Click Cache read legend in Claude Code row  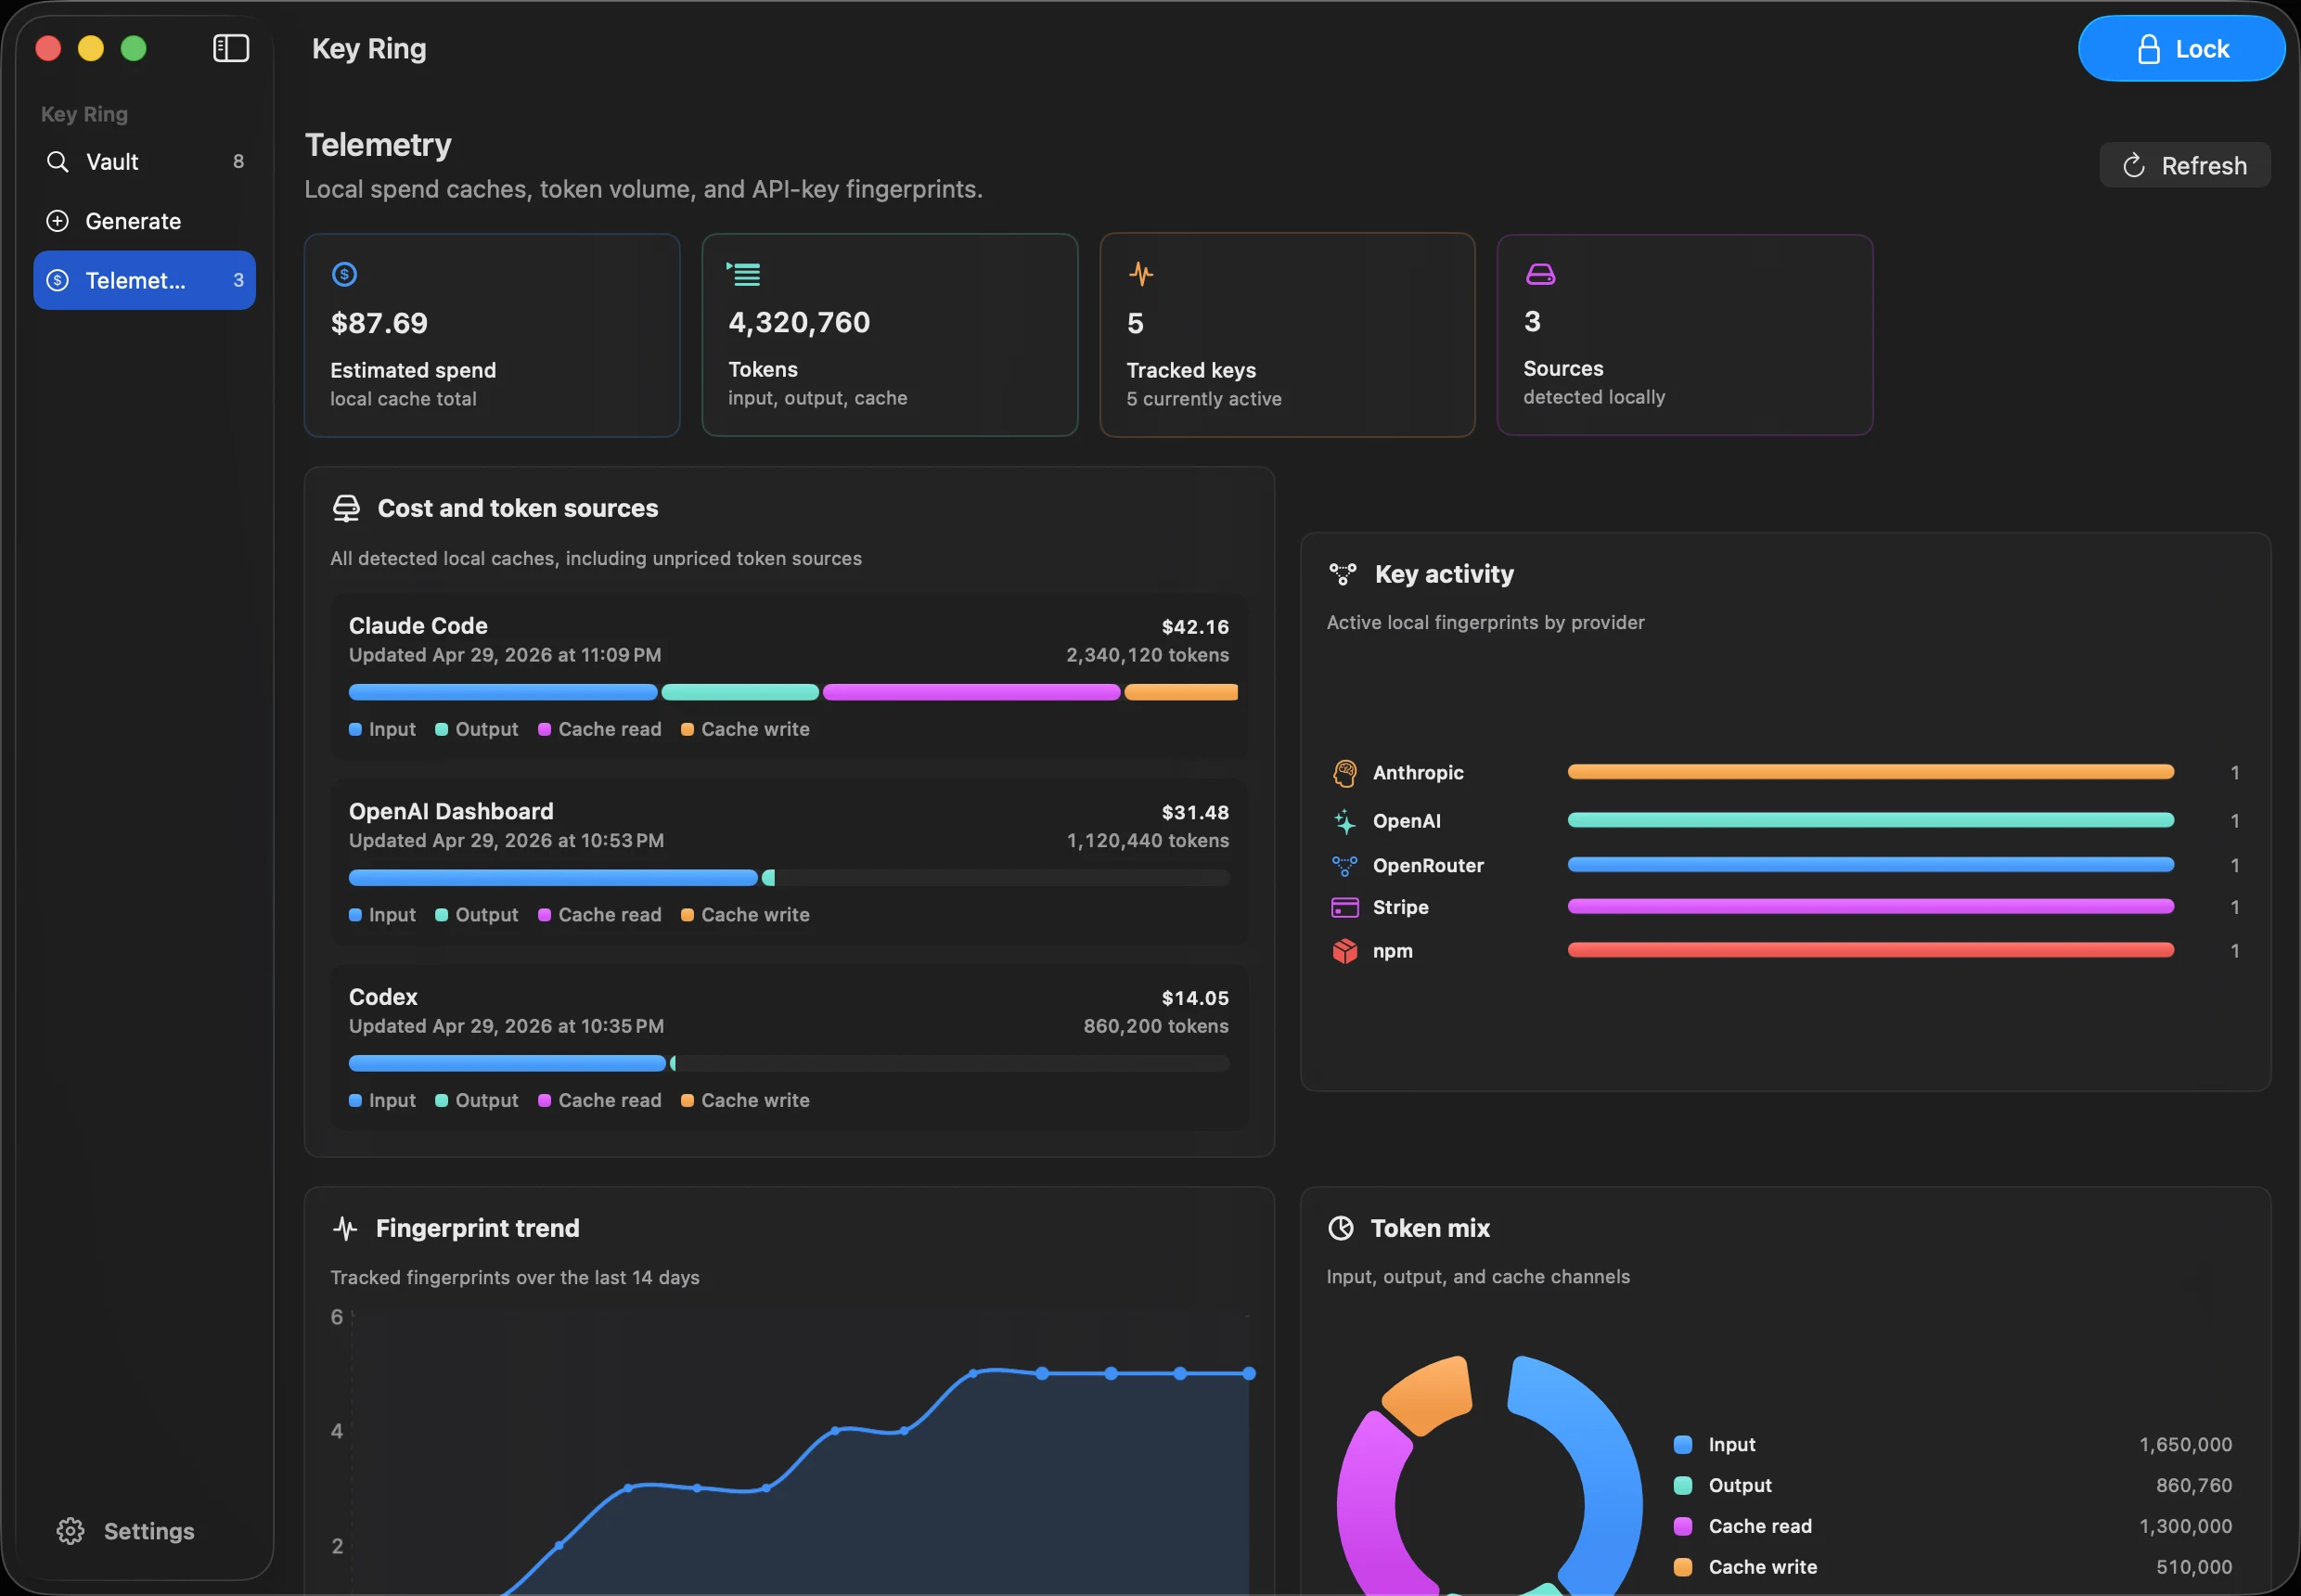[x=600, y=729]
